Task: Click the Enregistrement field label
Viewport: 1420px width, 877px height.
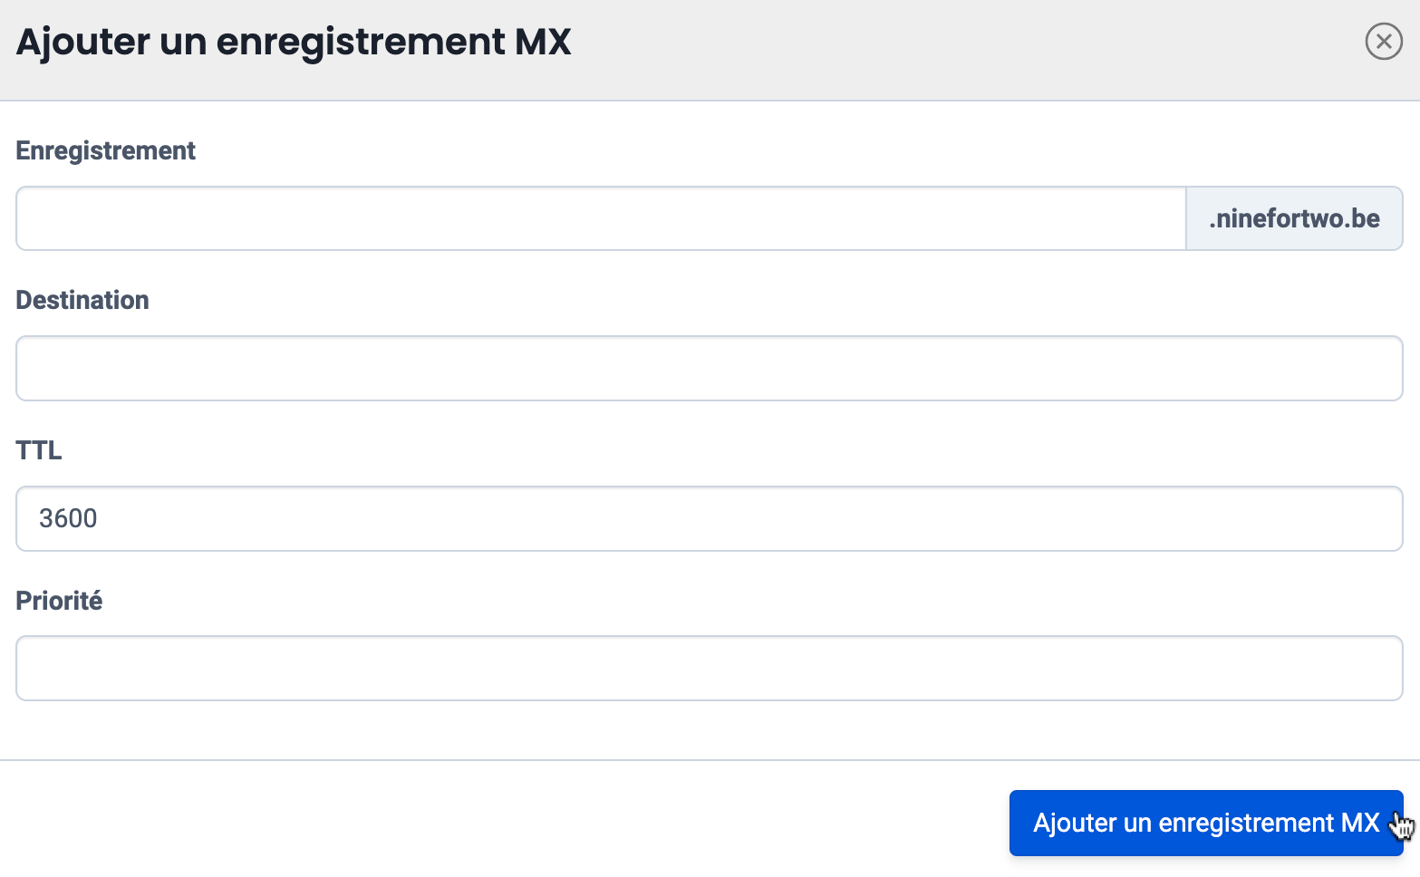Action: point(106,150)
